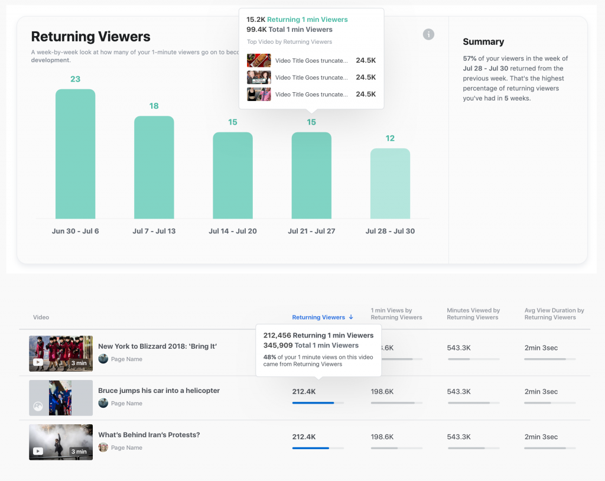Click page avatar under Bruce jumps his car title

(103, 403)
